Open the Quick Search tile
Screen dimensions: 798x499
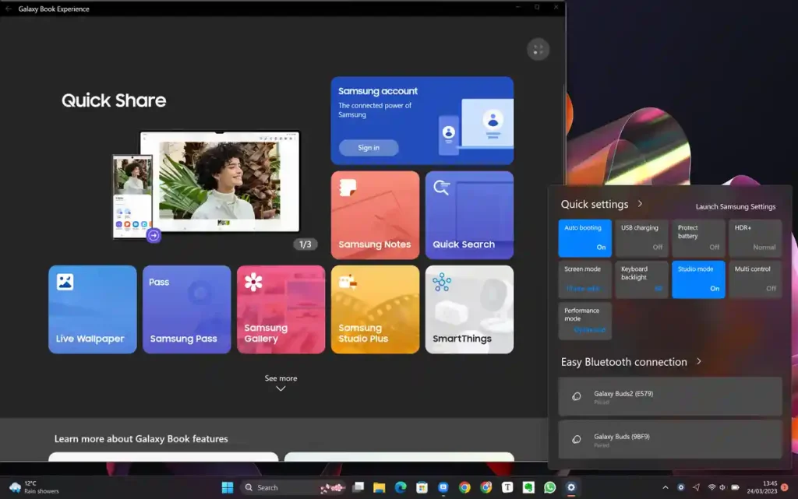[469, 215]
